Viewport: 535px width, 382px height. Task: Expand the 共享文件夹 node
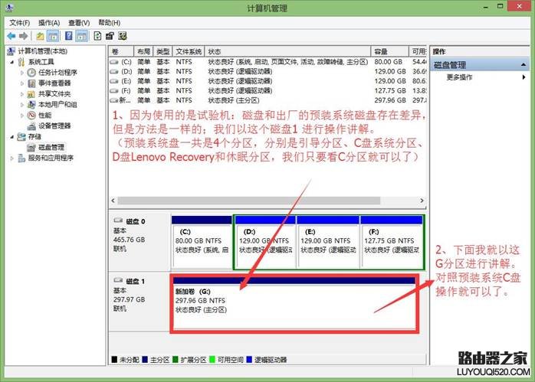[22, 93]
